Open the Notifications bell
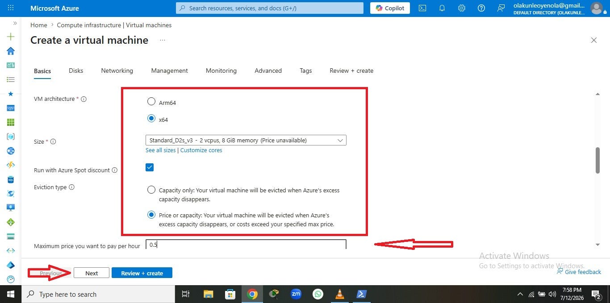610x303 pixels. click(442, 8)
